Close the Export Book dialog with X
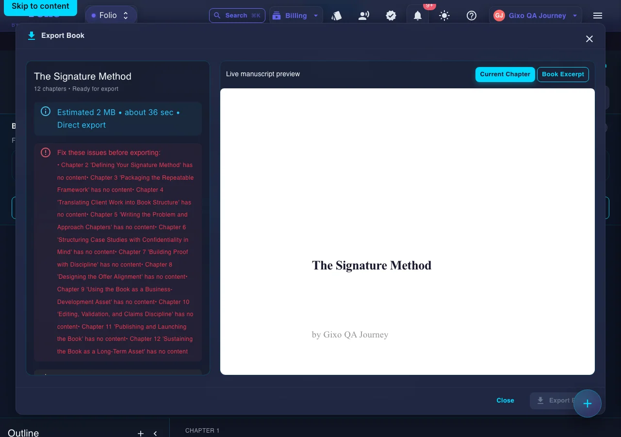This screenshot has height=437, width=621. pos(589,39)
